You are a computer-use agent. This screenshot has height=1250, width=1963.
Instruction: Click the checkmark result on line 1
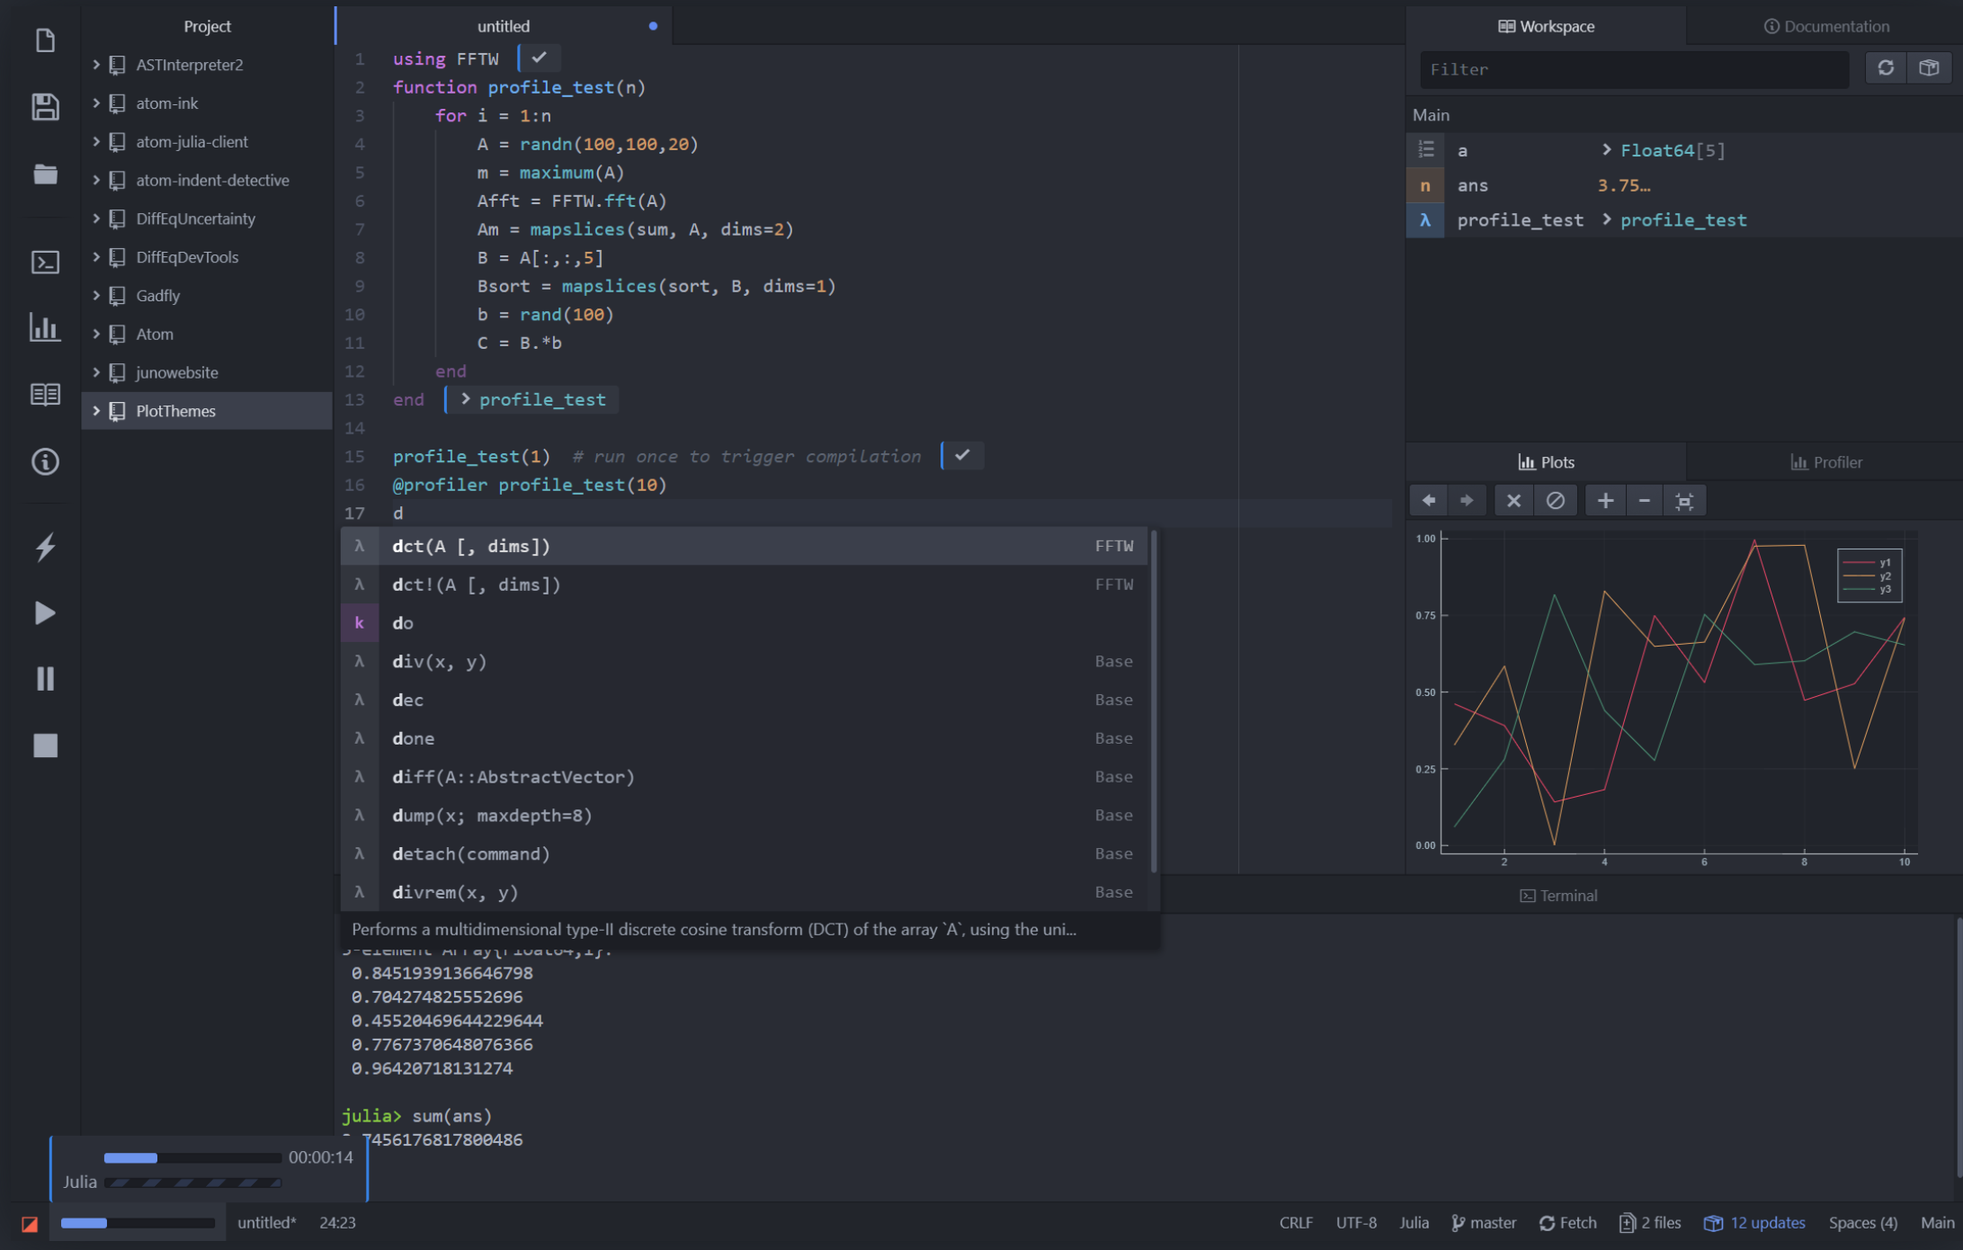[x=540, y=58]
